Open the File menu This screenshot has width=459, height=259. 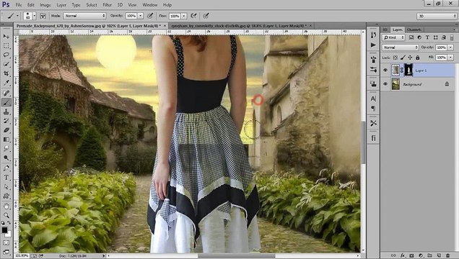click(19, 5)
